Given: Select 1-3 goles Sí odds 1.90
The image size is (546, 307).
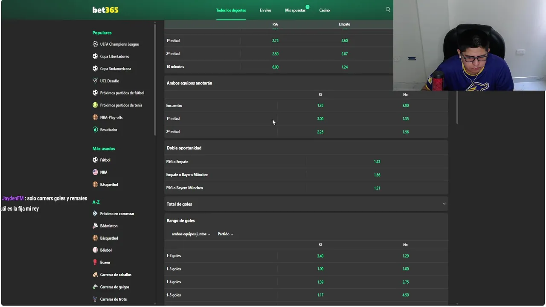Looking at the screenshot, I should pyautogui.click(x=320, y=269).
